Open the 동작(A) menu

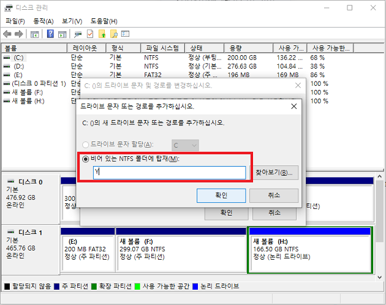pos(44,21)
